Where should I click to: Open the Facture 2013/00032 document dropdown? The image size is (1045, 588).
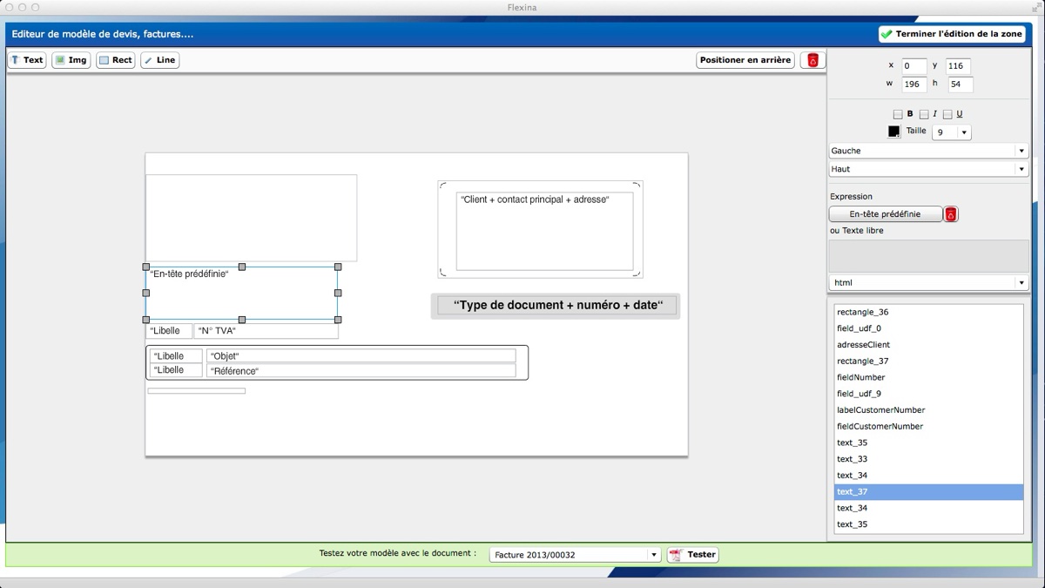click(x=575, y=554)
